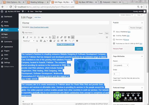Toggle the center align button
The image size is (149, 105).
tap(54, 37)
